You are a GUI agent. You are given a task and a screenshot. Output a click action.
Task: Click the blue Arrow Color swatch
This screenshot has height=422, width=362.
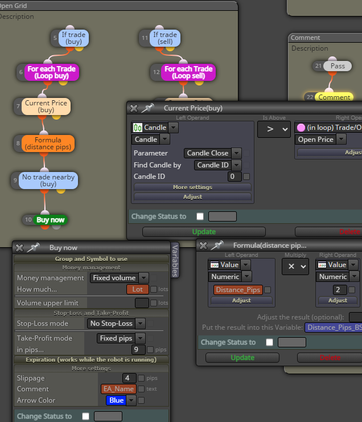(116, 400)
